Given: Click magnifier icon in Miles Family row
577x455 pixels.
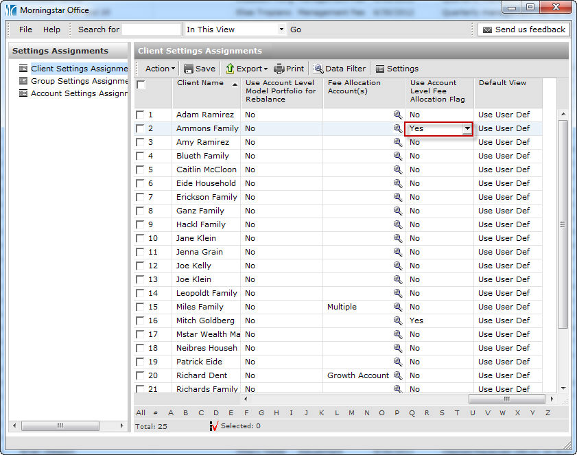Looking at the screenshot, I should 397,307.
